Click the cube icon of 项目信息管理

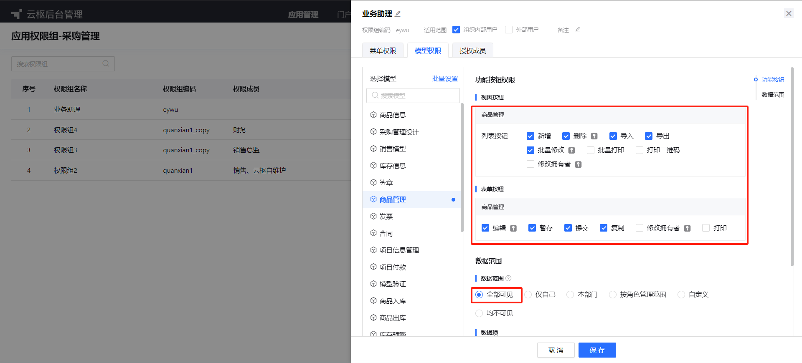(x=373, y=250)
